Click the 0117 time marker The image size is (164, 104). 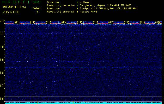111,22
